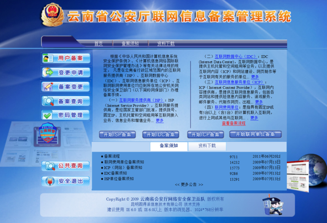
Task: Click 开始联网单位备案 button
Action: tap(255, 134)
